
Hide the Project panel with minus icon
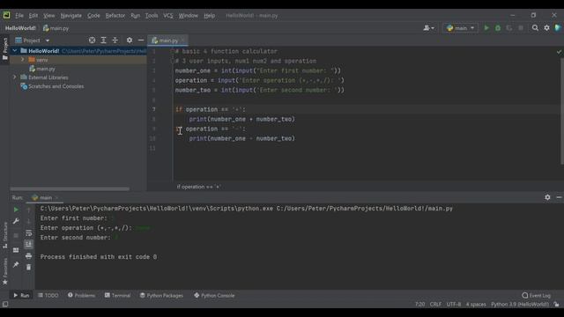141,41
